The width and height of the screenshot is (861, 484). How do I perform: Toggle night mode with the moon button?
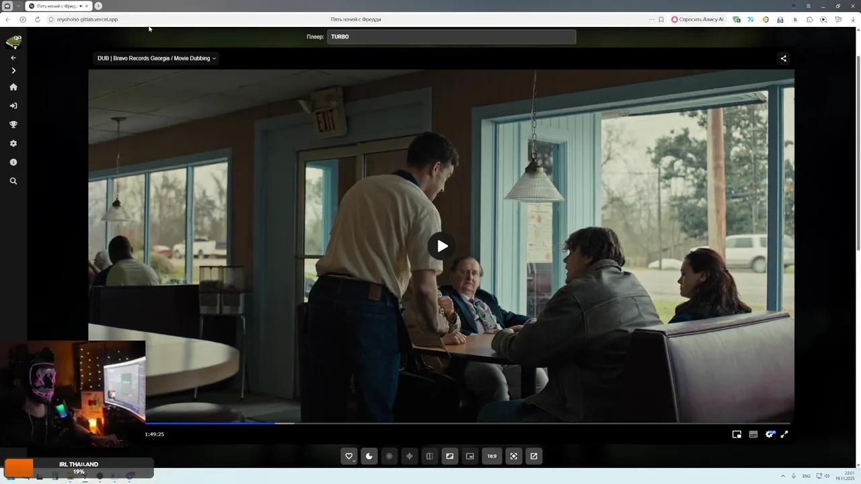point(369,456)
